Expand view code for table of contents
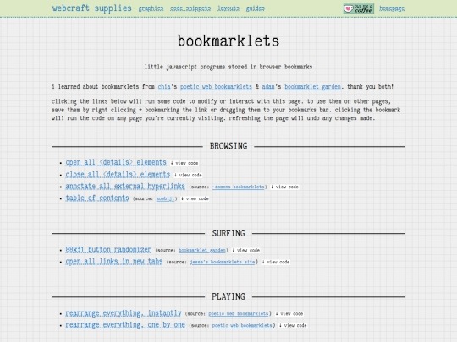Image resolution: width=457 pixels, height=342 pixels. click(195, 198)
